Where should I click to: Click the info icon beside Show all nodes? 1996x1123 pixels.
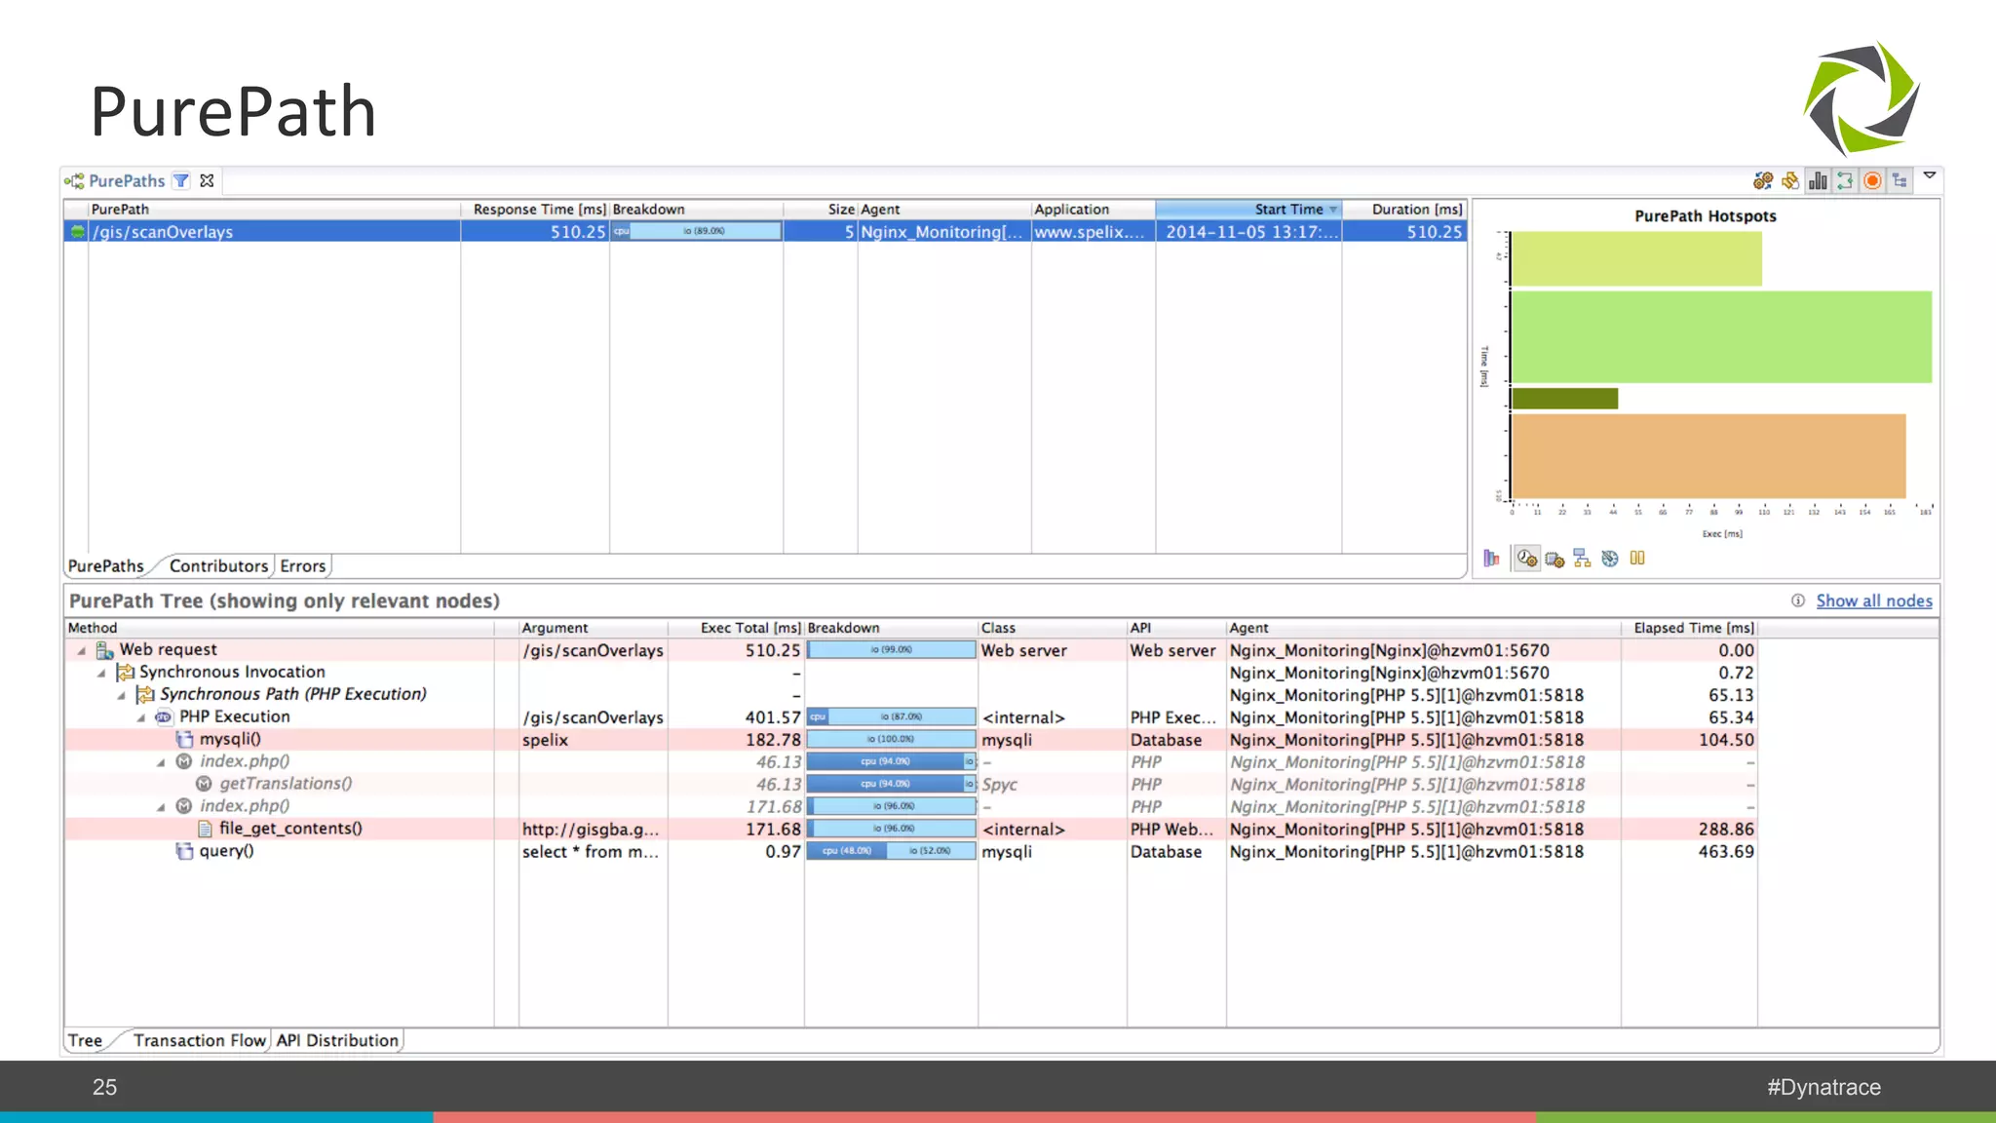[1798, 600]
